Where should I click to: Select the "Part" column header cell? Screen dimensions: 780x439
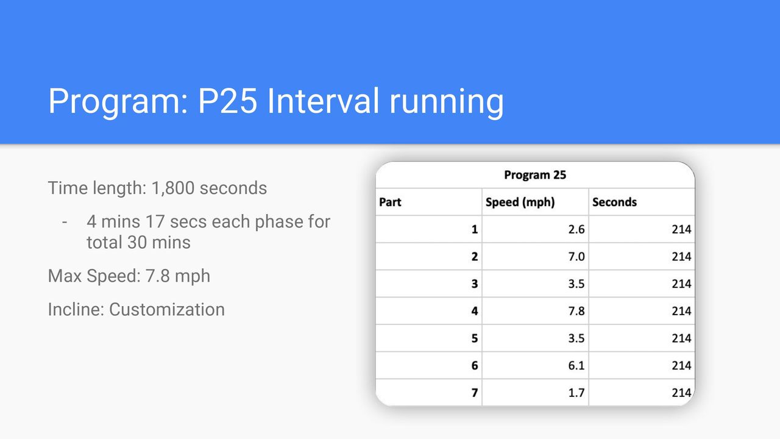(428, 202)
